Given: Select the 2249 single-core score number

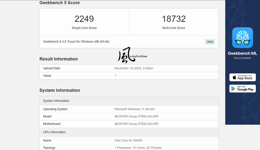Looking at the screenshot, I should pyautogui.click(x=84, y=19).
